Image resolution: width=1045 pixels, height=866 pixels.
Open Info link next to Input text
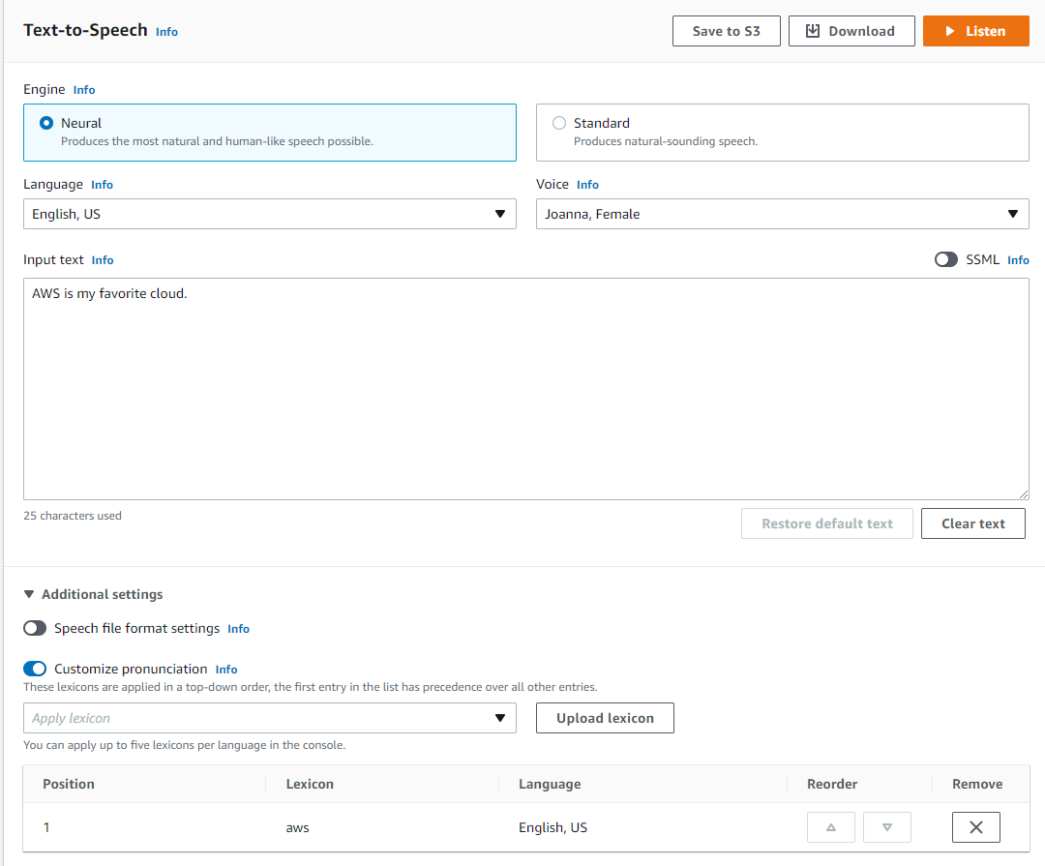click(x=103, y=260)
